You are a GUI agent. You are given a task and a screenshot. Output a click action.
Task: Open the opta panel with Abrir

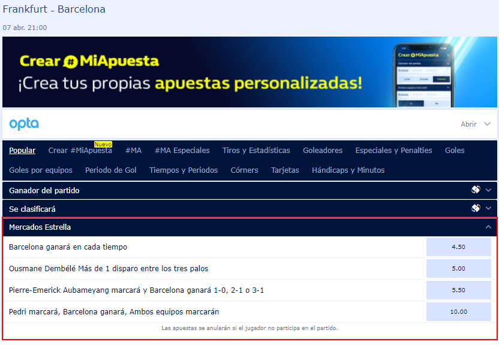coord(468,124)
